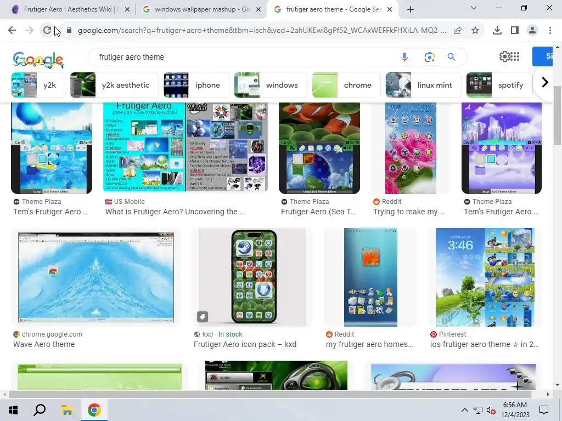The height and width of the screenshot is (421, 562).
Task: Select the frutiger aero theme tab
Action: pyautogui.click(x=333, y=9)
